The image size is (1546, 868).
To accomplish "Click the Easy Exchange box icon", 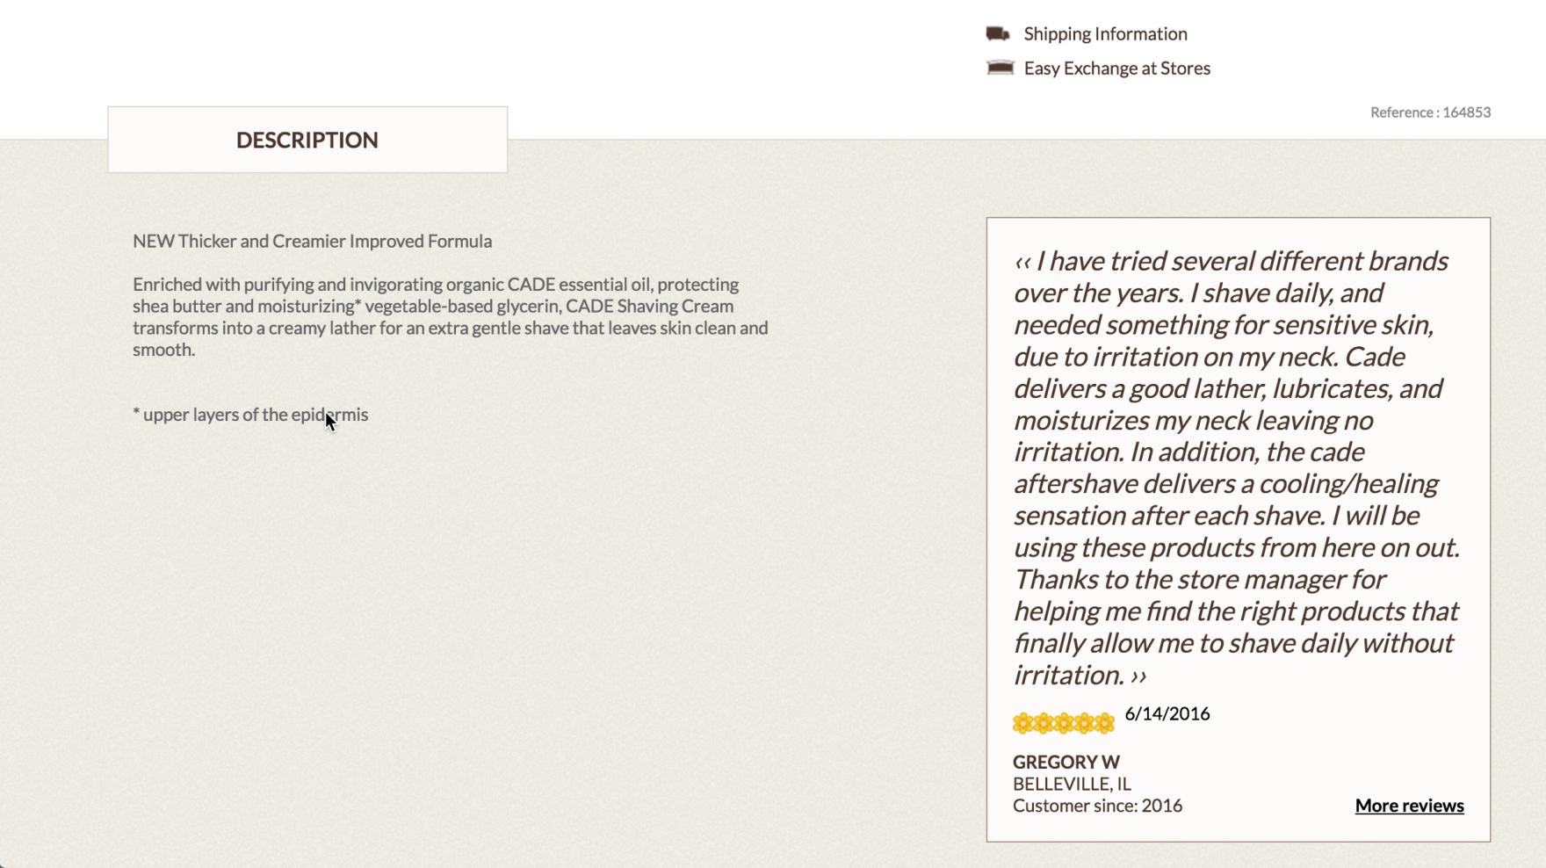I will 1000,68.
